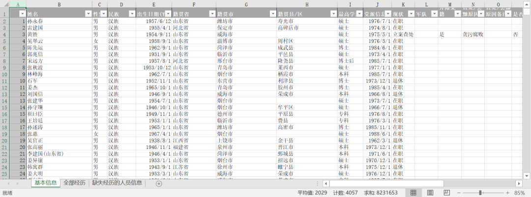Open the 籍贯市 column filter dropdown
Image resolution: width=531 pixels, height=197 pixels.
tap(272, 14)
